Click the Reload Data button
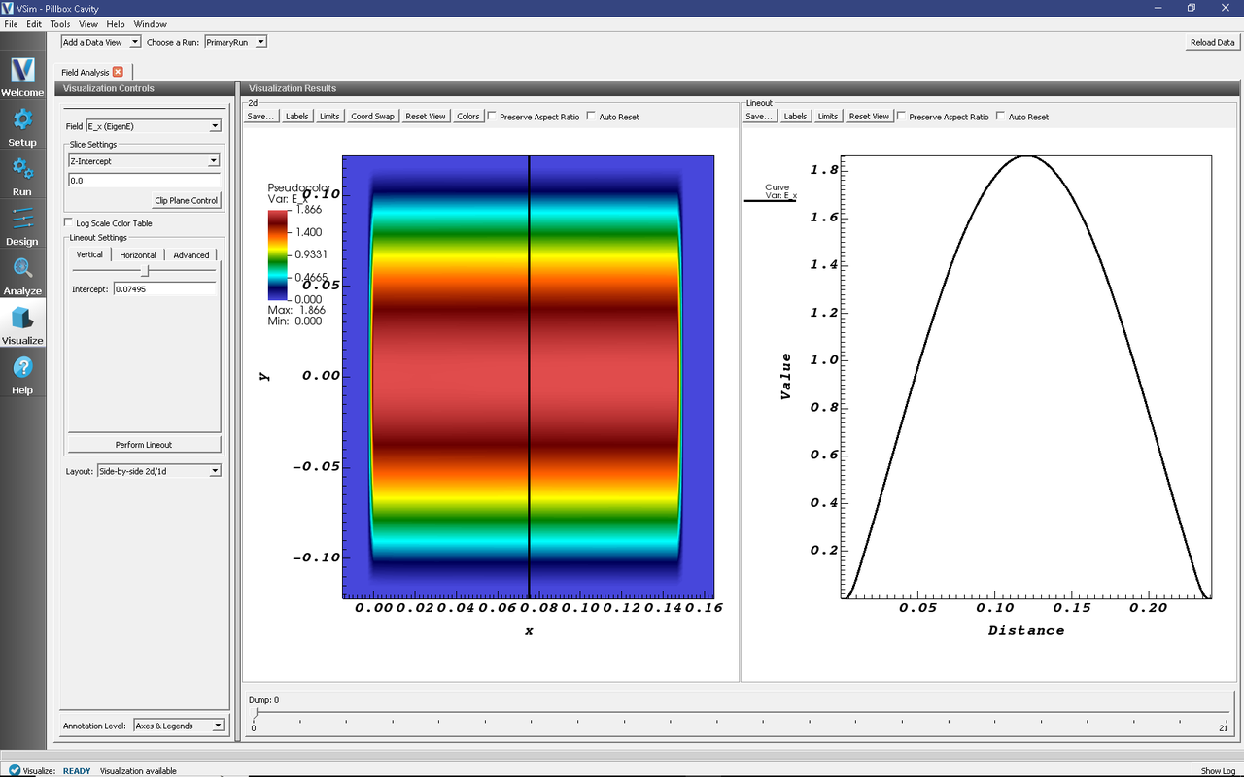The height and width of the screenshot is (777, 1244). pos(1213,42)
